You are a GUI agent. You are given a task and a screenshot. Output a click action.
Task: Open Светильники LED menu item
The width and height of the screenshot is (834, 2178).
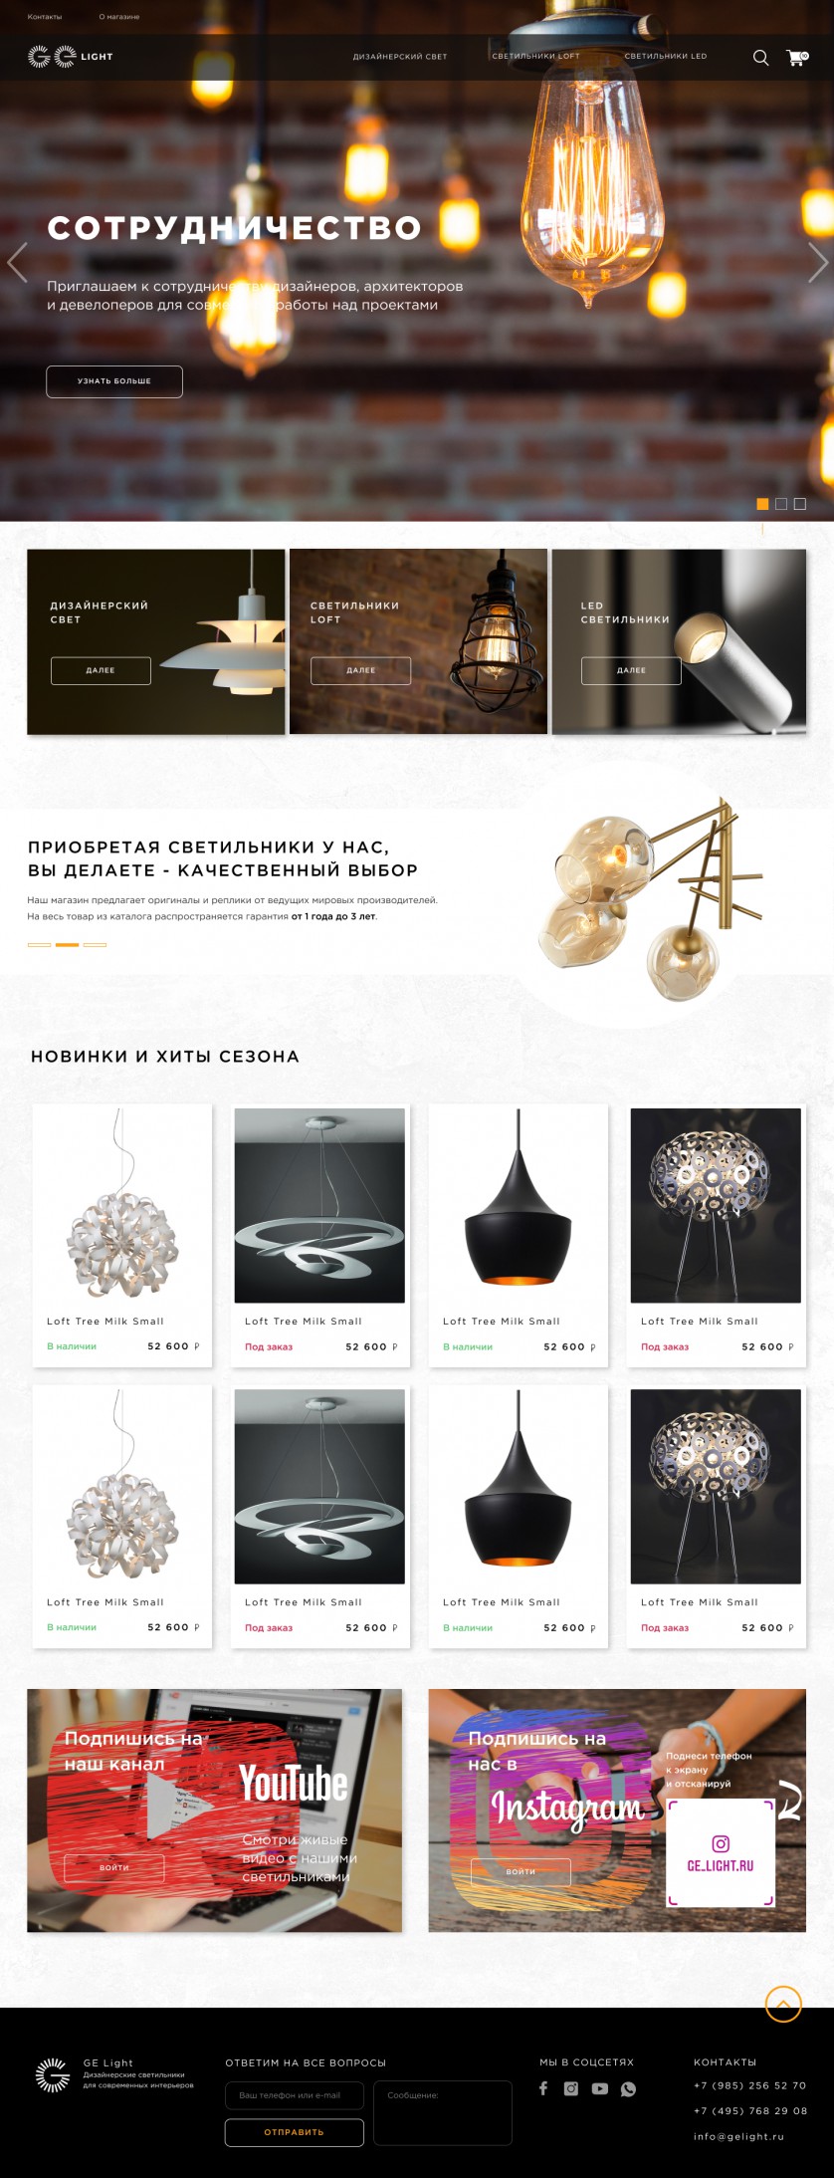pyautogui.click(x=666, y=57)
